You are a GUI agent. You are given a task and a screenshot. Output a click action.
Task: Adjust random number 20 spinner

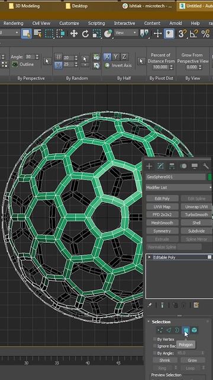[76, 58]
